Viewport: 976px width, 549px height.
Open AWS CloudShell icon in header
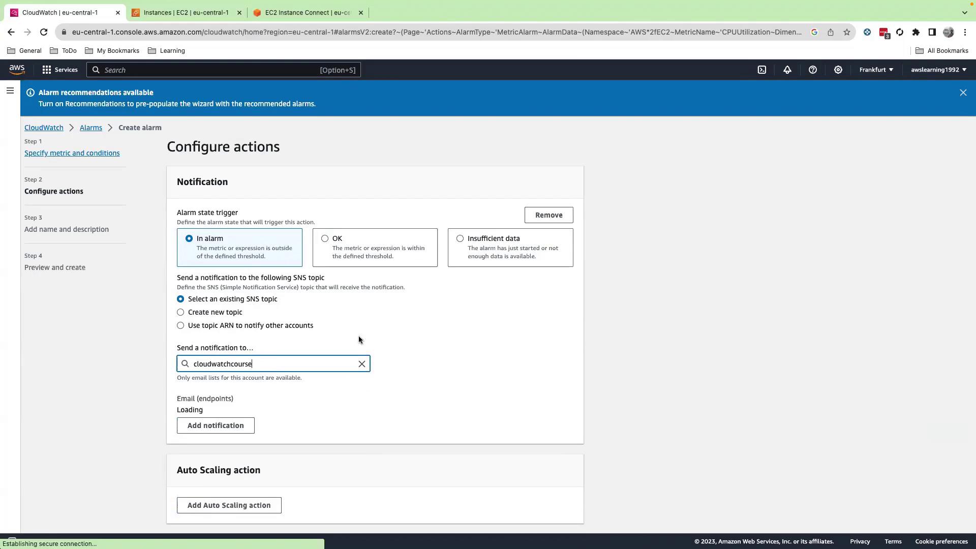pos(761,70)
